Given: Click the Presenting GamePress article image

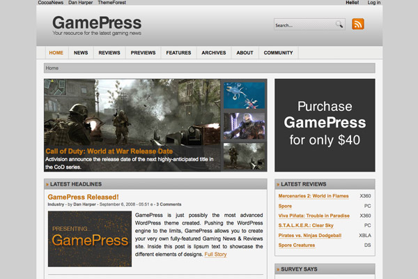Looking at the screenshot, I should click(90, 239).
